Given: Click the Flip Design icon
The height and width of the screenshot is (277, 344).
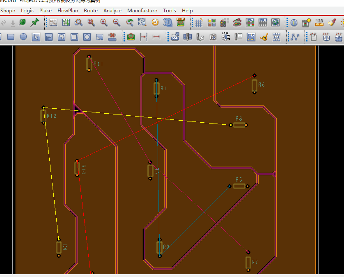Looking at the screenshot, I should (181, 23).
